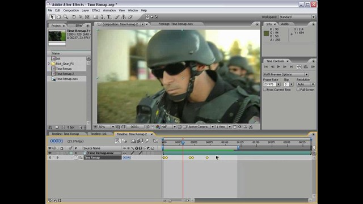Toggle the audio mute button in Time Controls
The height and width of the screenshot is (204, 363).
(x=299, y=67)
